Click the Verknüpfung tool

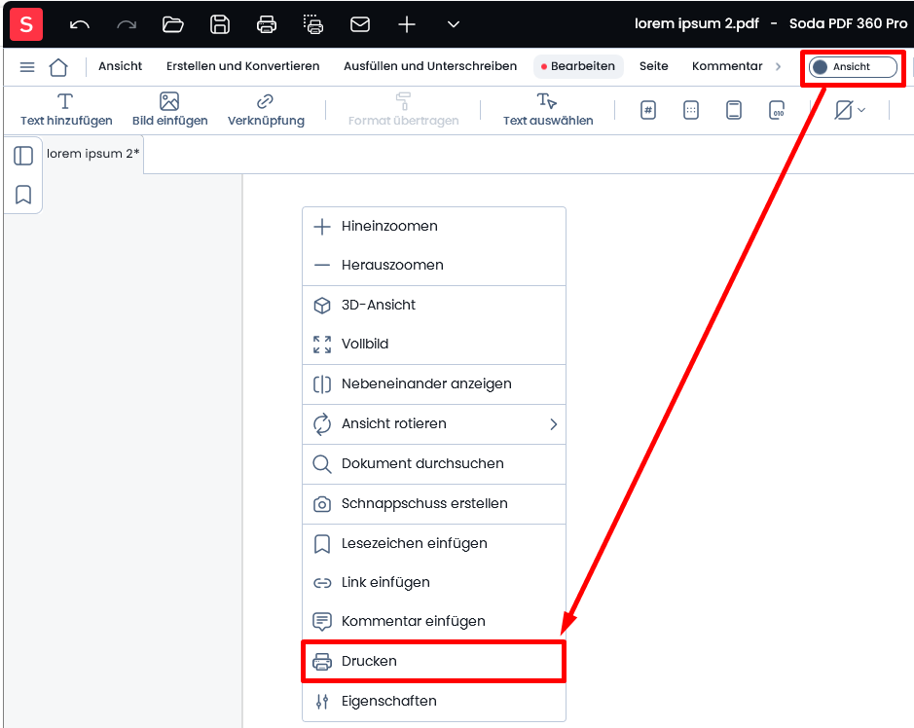coord(266,110)
